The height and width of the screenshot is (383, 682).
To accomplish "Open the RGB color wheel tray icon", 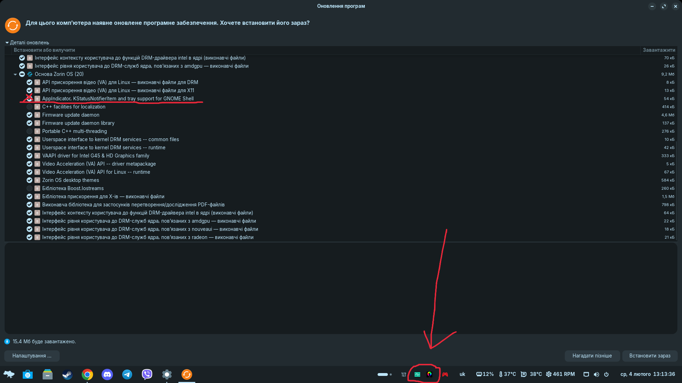I will 429,374.
